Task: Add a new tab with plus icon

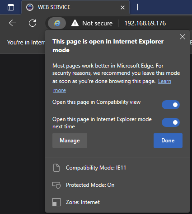Action: tap(137, 7)
